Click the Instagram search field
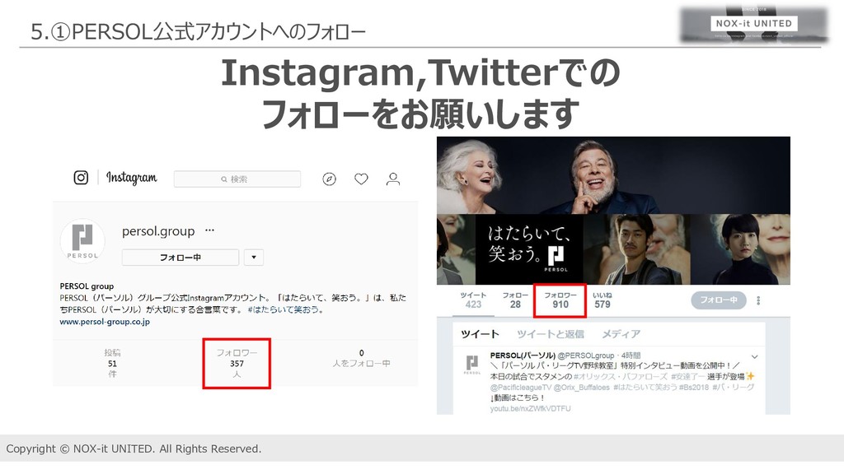Viewport: 844px width, 474px height. [x=237, y=179]
